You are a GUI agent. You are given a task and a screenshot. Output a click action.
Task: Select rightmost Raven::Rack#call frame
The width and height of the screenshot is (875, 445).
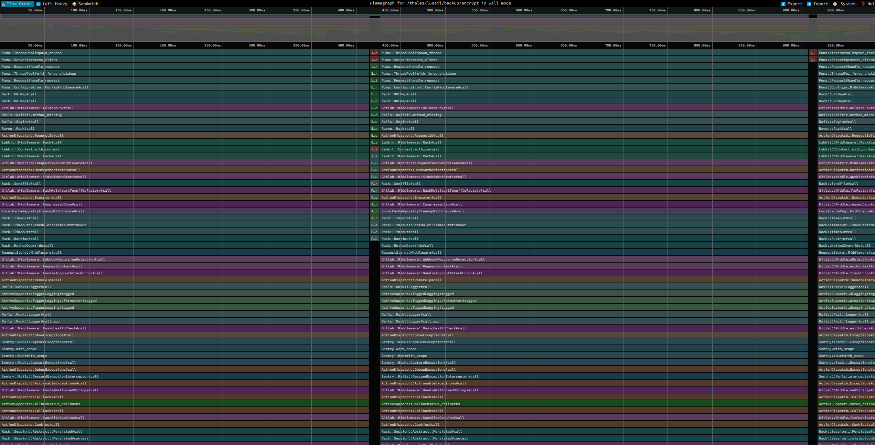coord(843,128)
